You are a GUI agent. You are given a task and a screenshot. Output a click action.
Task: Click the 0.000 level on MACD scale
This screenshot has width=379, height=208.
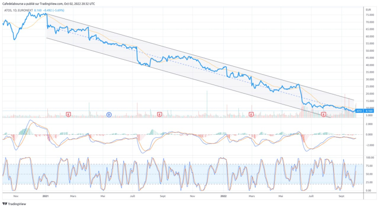click(369, 134)
